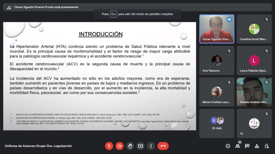Open the meeting details info icon
Image resolution: width=275 pixels, height=154 pixels.
[228, 146]
